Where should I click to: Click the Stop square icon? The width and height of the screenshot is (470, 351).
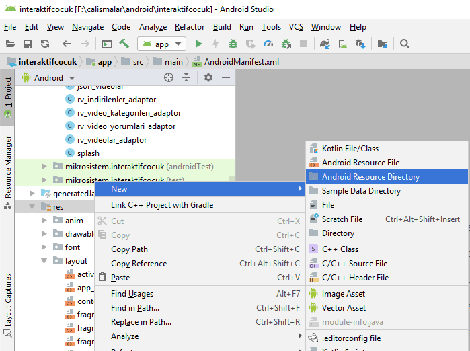303,44
